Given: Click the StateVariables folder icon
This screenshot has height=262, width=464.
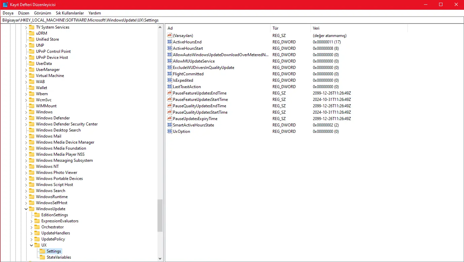Looking at the screenshot, I should pyautogui.click(x=42, y=257).
